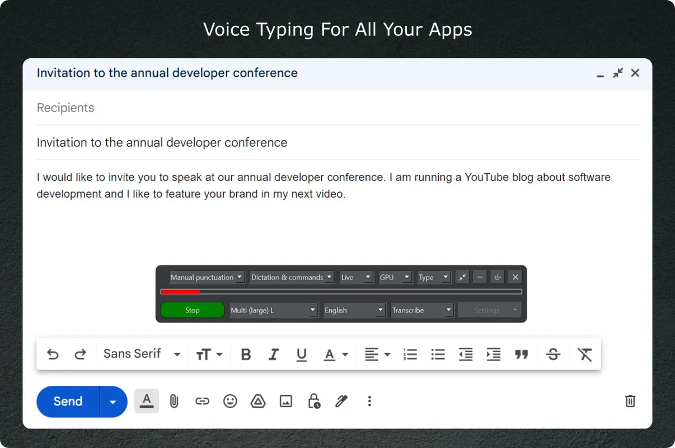The image size is (675, 448).
Task: Insert a link using the link icon
Action: pos(202,401)
